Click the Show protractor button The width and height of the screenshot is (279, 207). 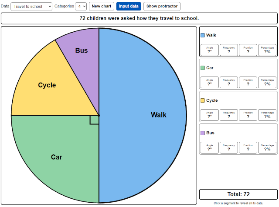(x=162, y=6)
